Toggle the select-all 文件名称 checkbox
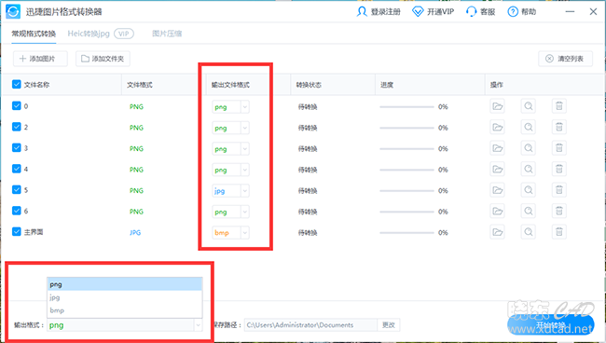Viewport: 606px width, 343px height. [16, 84]
